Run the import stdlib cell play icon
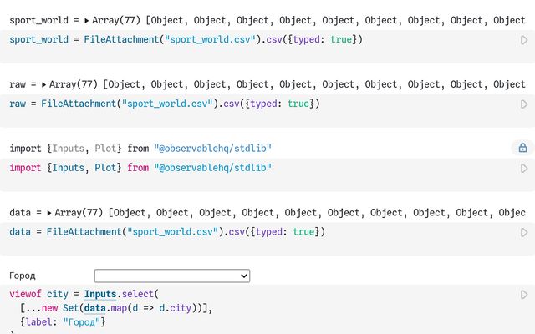Image resolution: width=535 pixels, height=334 pixels. point(524,168)
